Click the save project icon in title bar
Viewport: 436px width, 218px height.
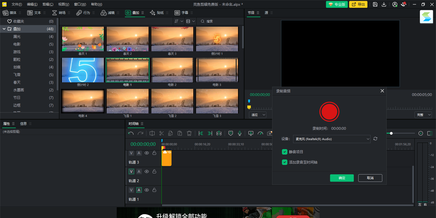pyautogui.click(x=375, y=4)
